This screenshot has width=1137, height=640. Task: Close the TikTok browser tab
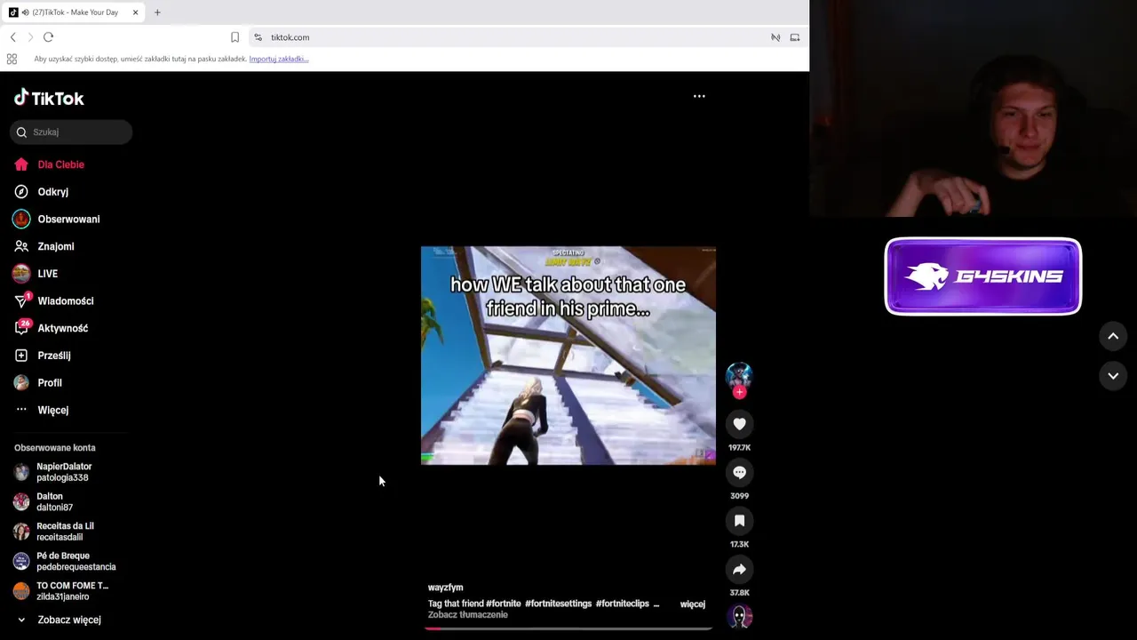pos(135,12)
